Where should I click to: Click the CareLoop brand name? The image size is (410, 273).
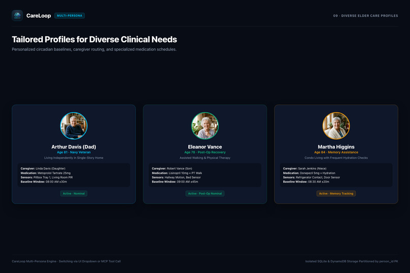coord(39,16)
